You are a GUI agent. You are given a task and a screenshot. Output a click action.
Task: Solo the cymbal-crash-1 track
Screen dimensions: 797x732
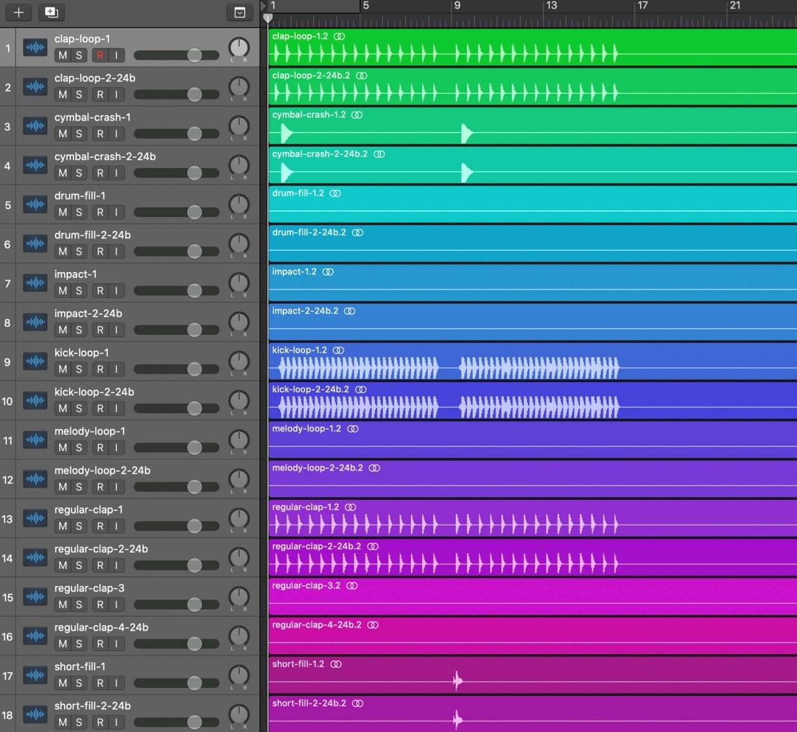pos(79,134)
